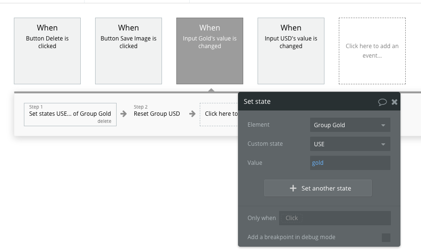Enable the debug mode breakpoint checkbox
The width and height of the screenshot is (421, 251).
(x=386, y=237)
